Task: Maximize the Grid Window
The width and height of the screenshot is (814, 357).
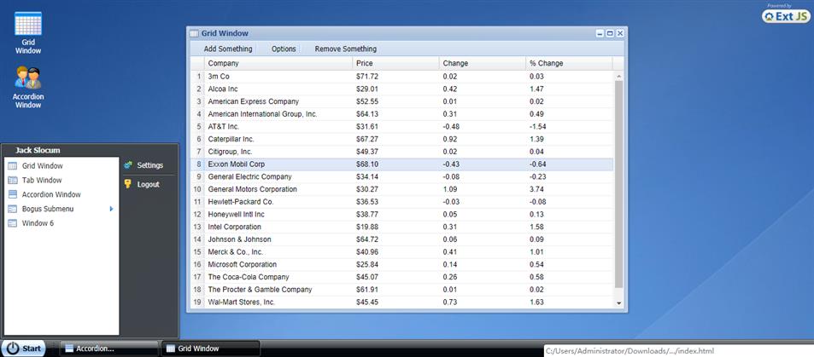Action: coord(610,33)
